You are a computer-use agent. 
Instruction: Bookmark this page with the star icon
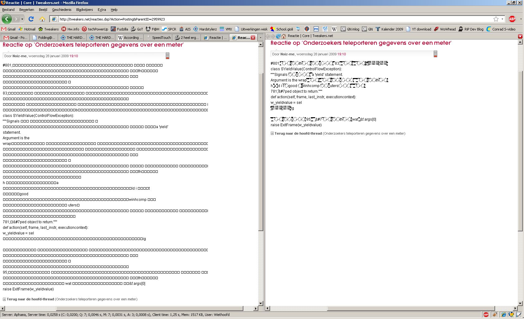496,19
